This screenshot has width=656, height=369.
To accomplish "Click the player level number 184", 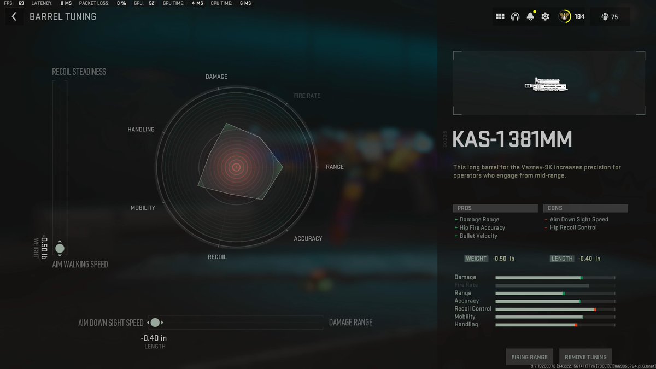I will (x=579, y=17).
